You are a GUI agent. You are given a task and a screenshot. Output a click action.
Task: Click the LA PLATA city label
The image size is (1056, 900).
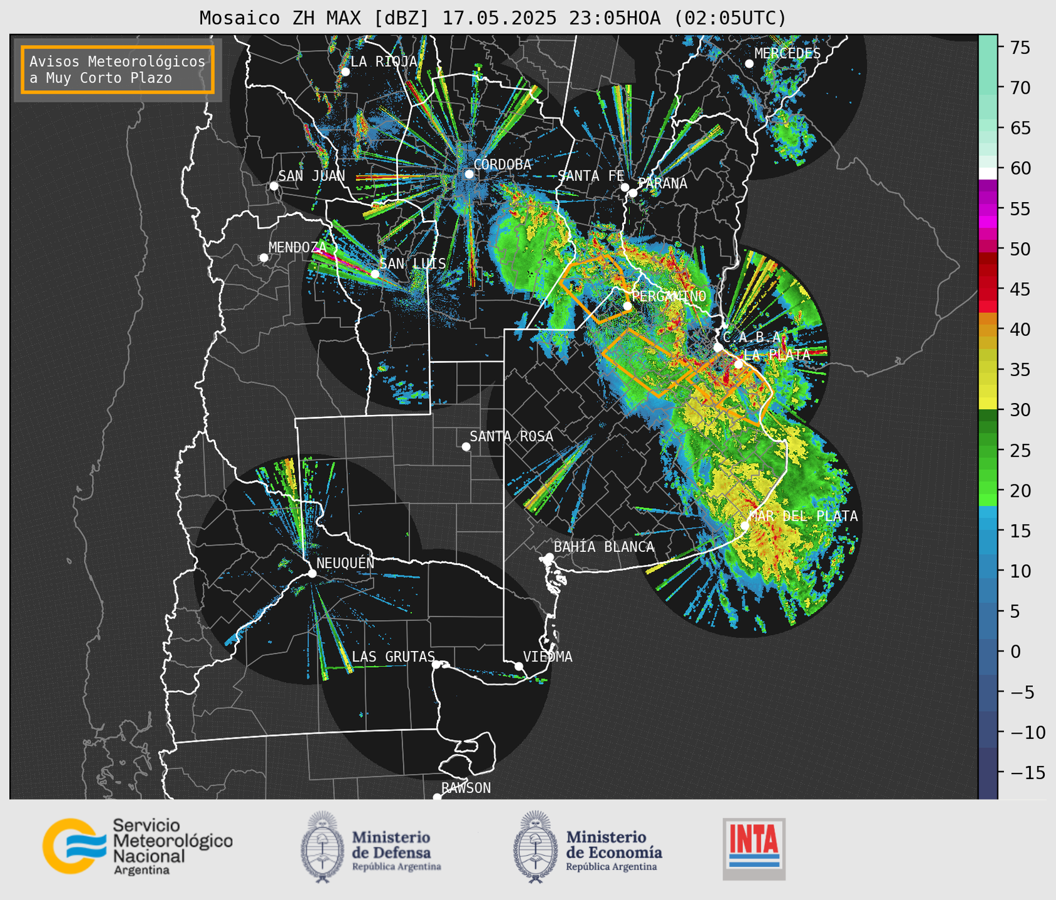[777, 354]
